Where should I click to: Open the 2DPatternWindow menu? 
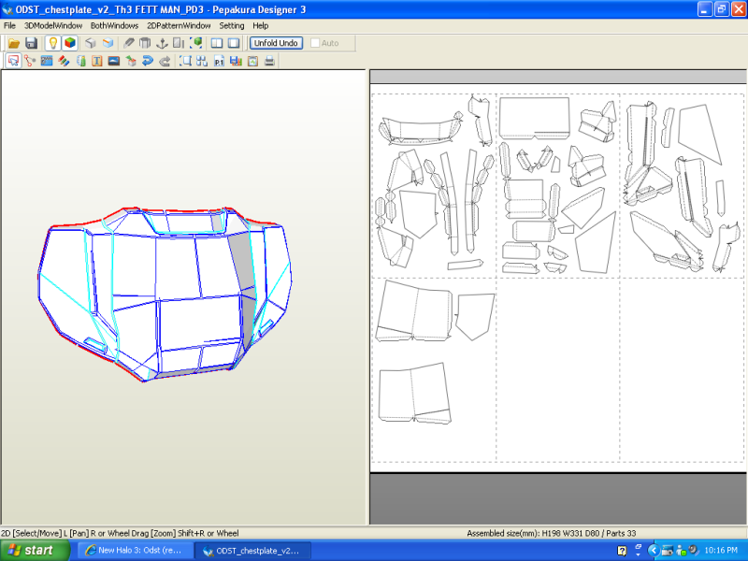[x=179, y=26]
